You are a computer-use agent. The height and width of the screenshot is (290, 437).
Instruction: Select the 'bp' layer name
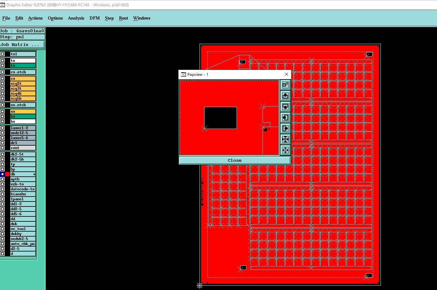pos(23,169)
